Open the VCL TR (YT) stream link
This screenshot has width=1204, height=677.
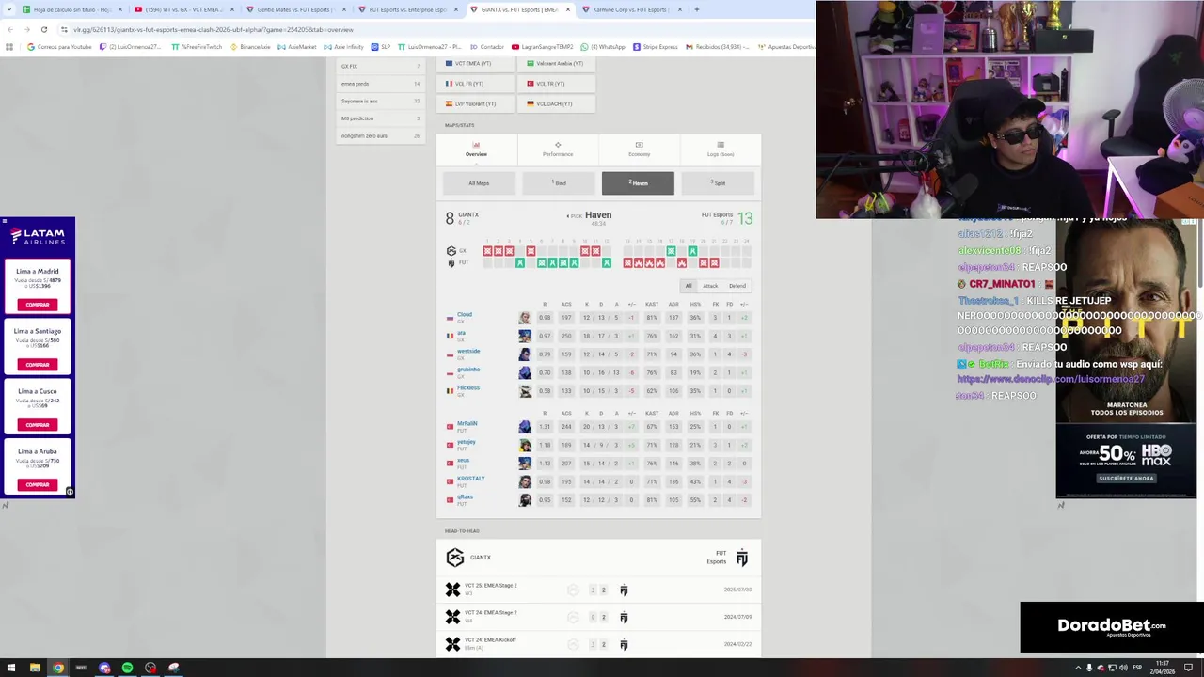pos(558,84)
